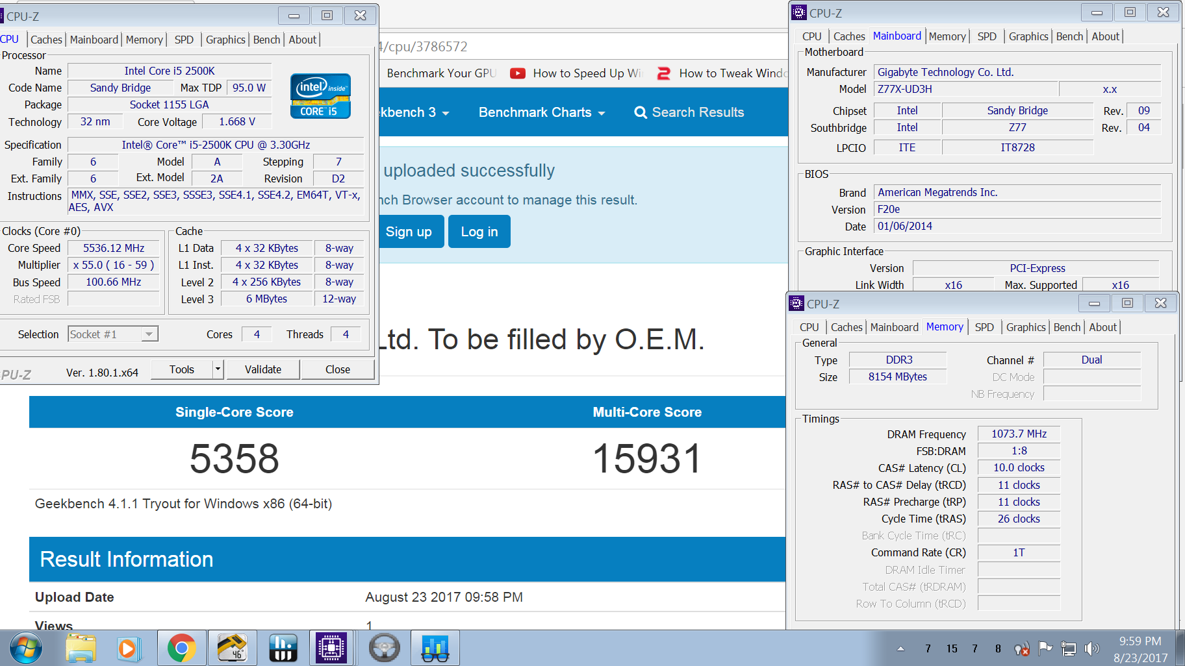The width and height of the screenshot is (1185, 666).
Task: Open Graphics tab in the Mainboard CPU-Z window
Action: click(x=1028, y=37)
